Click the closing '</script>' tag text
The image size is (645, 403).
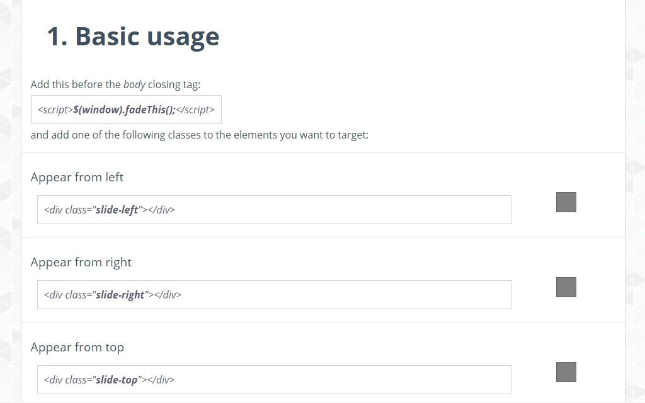195,110
